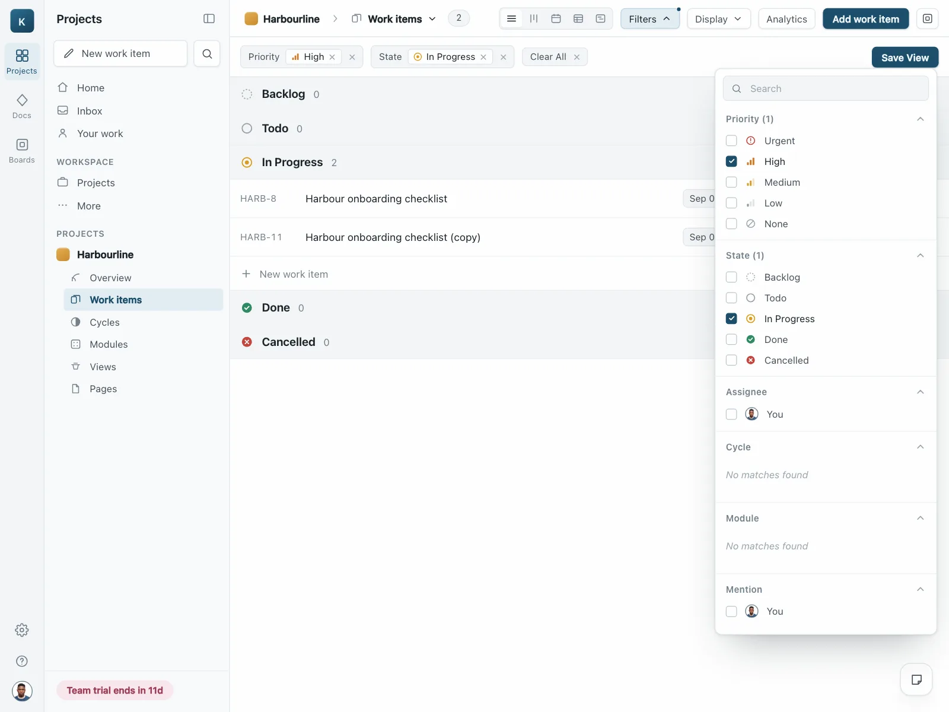Check the Medium priority checkbox
This screenshot has width=949, height=712.
[731, 182]
